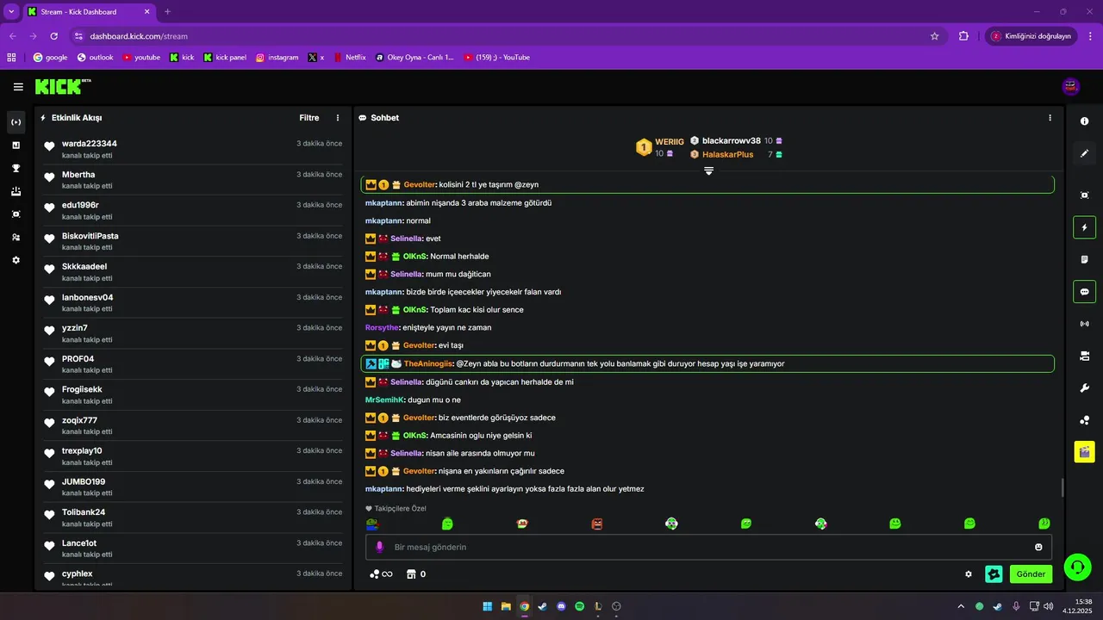Screen dimensions: 1103x620
Task: Click the yellow clapperboard clip button
Action: click(x=1084, y=451)
